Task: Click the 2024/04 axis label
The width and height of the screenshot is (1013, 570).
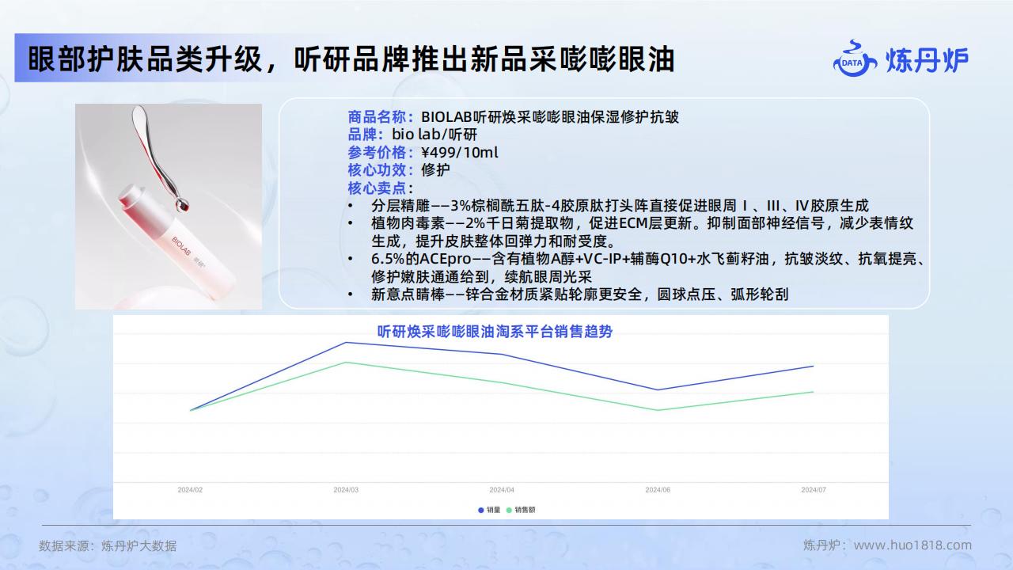Action: pyautogui.click(x=502, y=490)
